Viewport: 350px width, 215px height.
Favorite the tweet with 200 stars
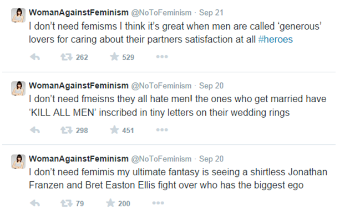point(110,203)
